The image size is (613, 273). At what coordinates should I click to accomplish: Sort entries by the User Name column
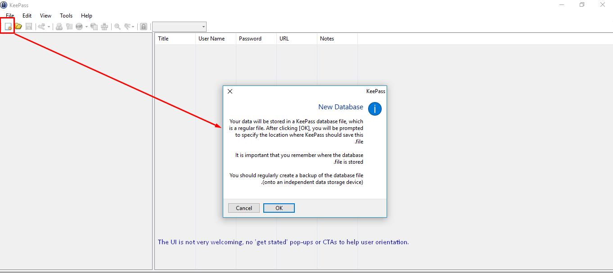(x=216, y=39)
